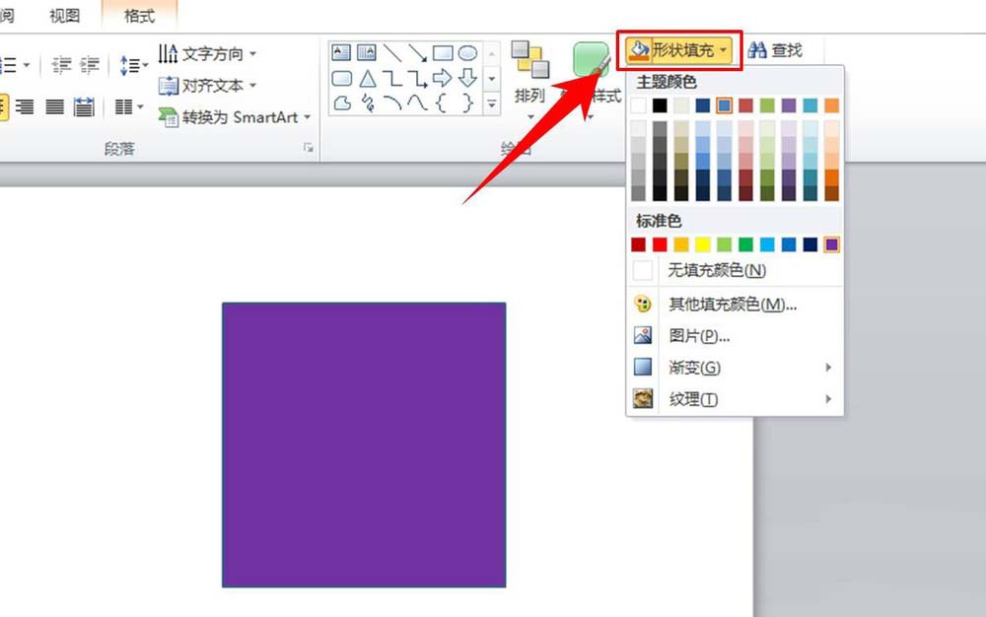The image size is (986, 617).
Task: Select the purple square on the slide
Action: 364,445
